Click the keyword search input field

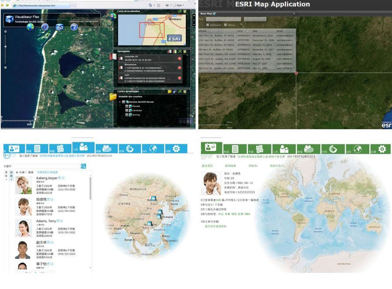46,166
